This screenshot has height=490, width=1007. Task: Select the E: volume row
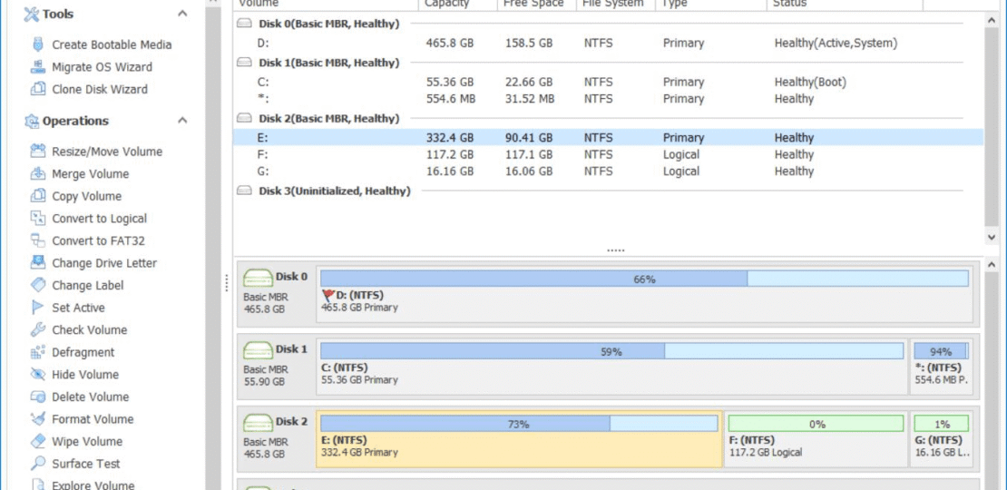(608, 137)
